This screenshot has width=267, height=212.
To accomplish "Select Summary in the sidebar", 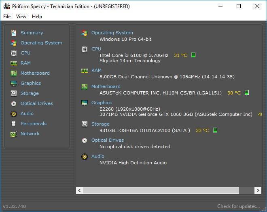I will pos(32,33).
